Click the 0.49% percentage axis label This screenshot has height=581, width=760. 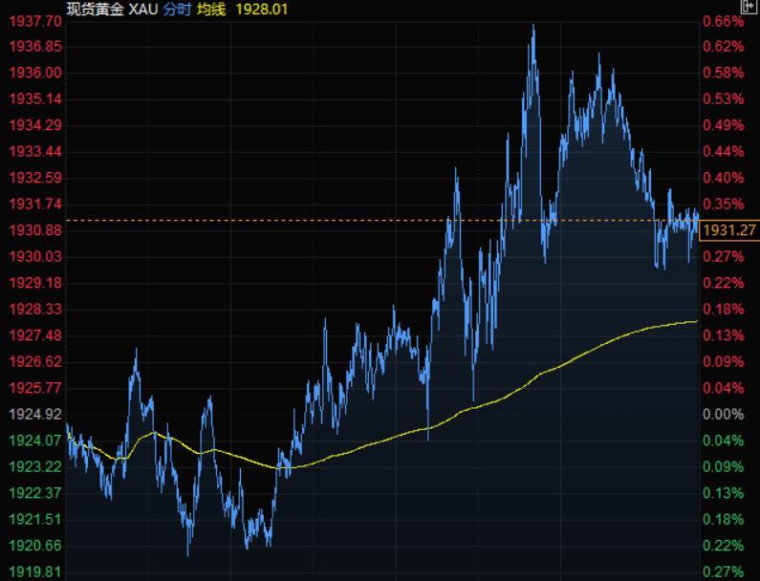point(722,125)
